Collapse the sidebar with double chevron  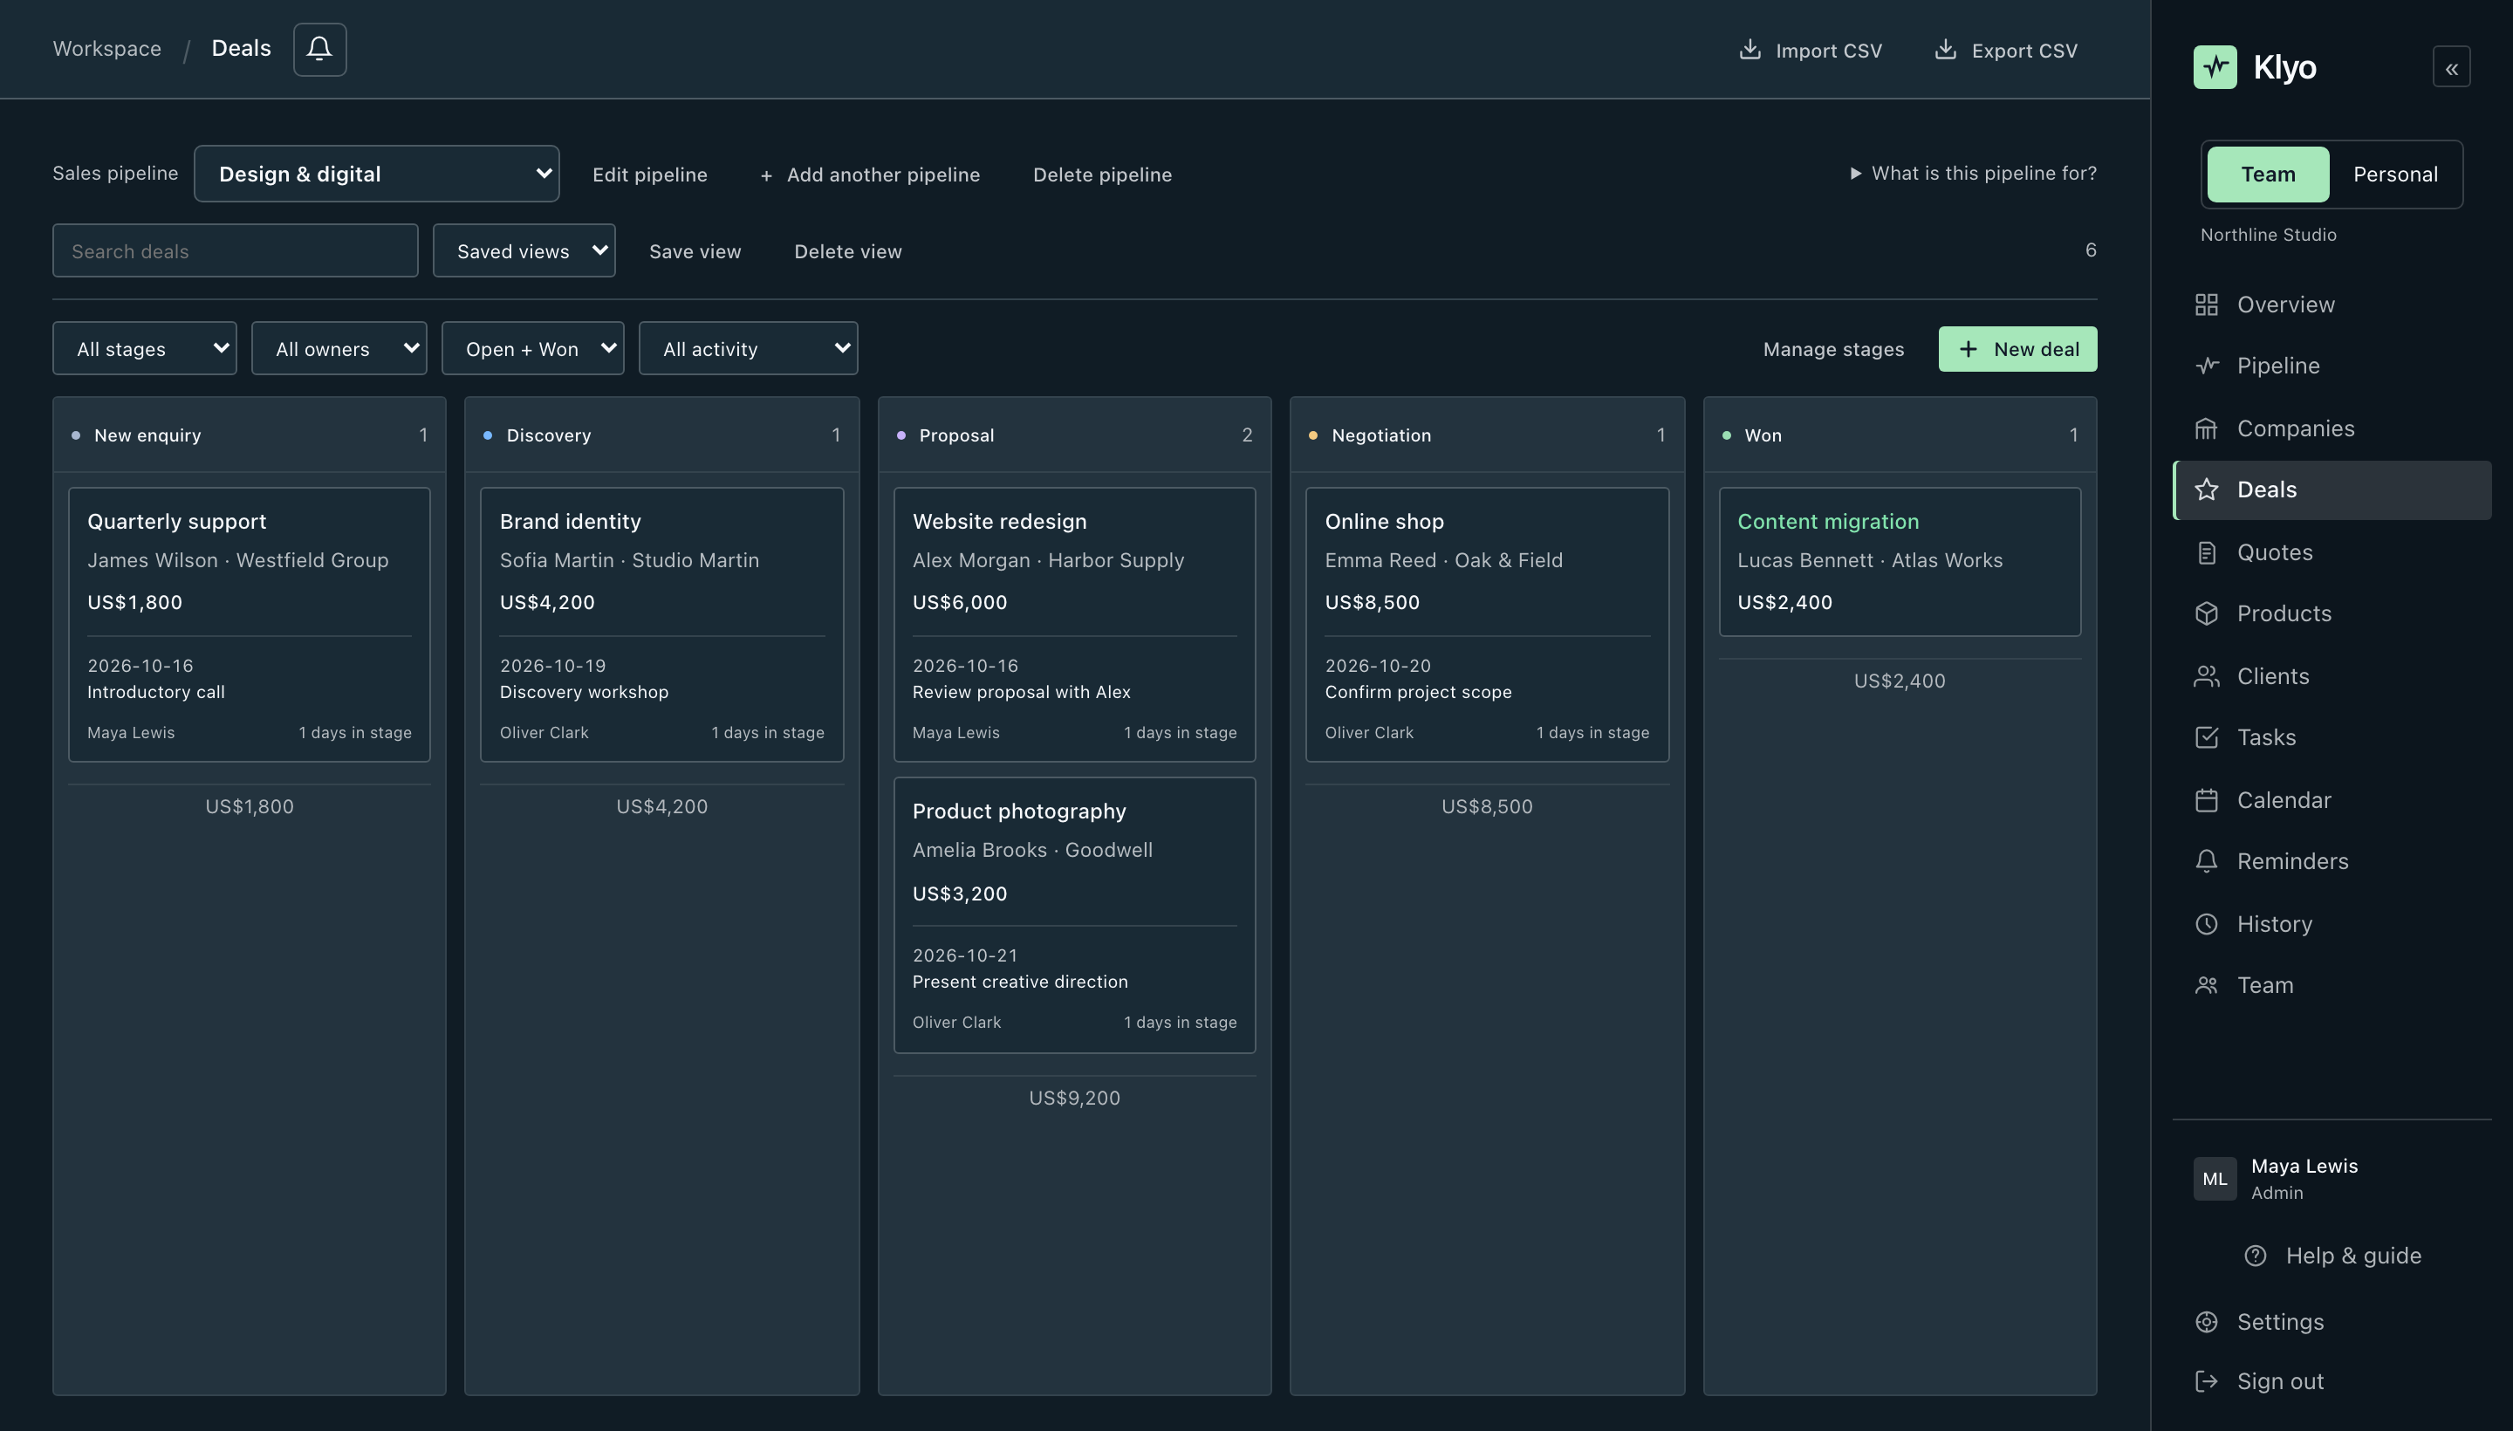click(x=2451, y=68)
